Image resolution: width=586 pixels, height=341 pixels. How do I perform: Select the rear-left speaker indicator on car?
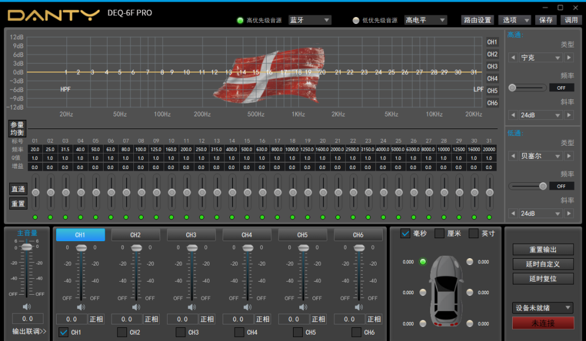[423, 323]
